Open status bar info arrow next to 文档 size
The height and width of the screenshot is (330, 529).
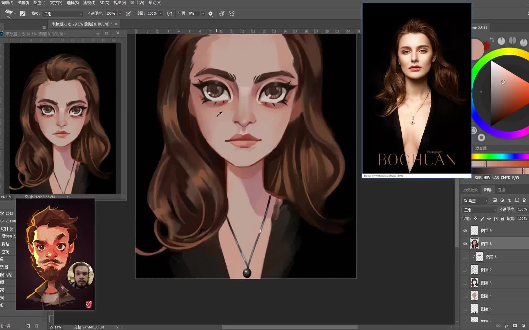click(x=117, y=327)
